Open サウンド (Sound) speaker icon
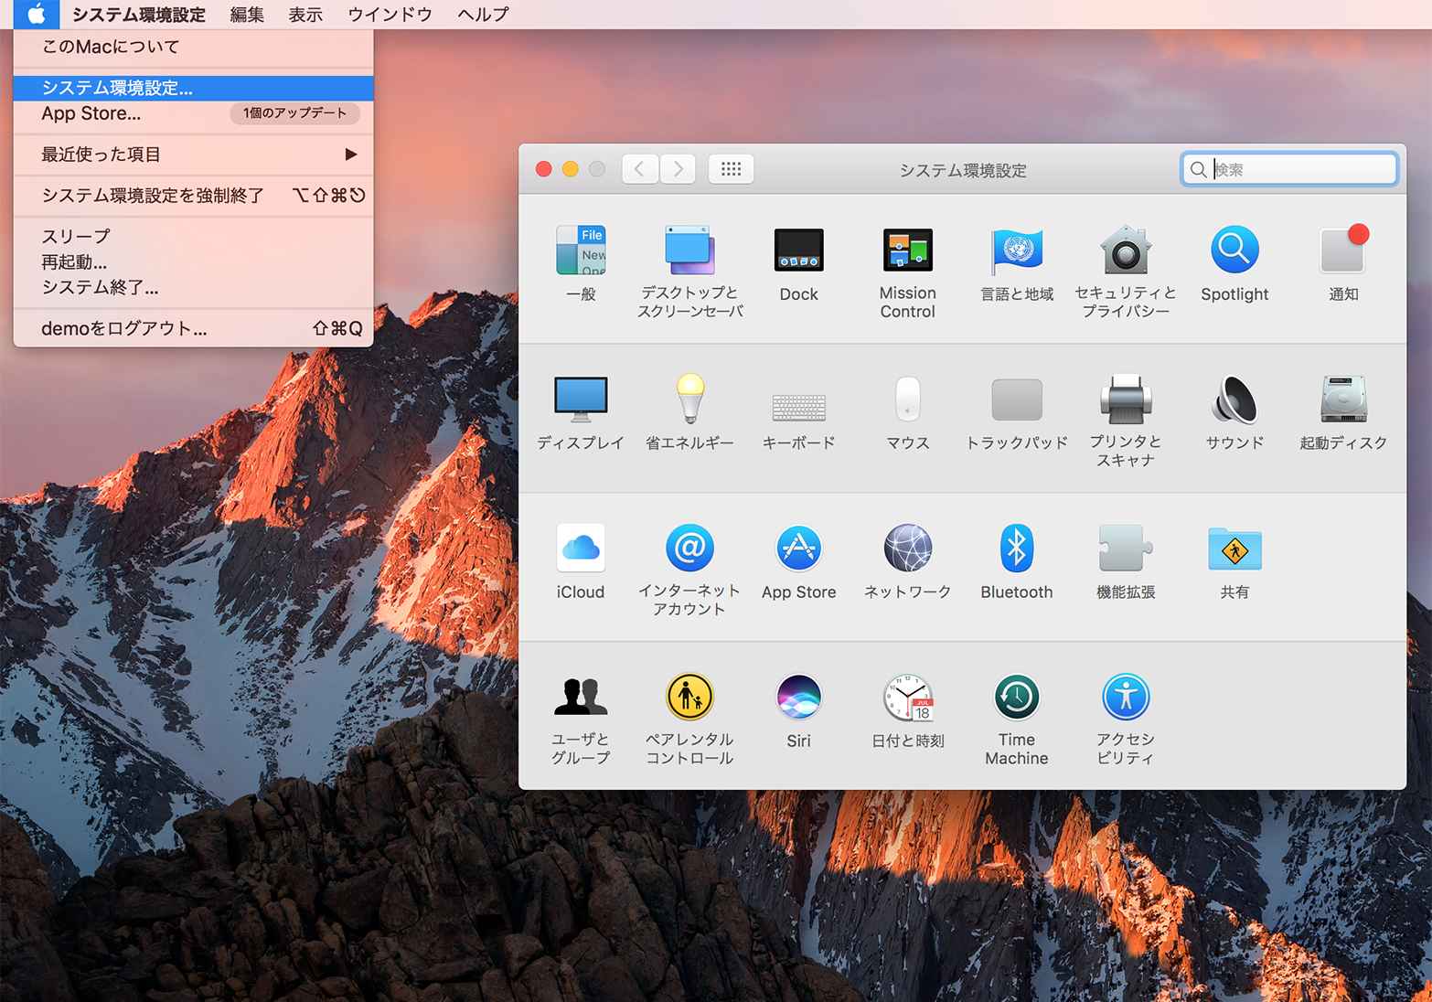Screen dimensions: 1432x1002 1234,400
